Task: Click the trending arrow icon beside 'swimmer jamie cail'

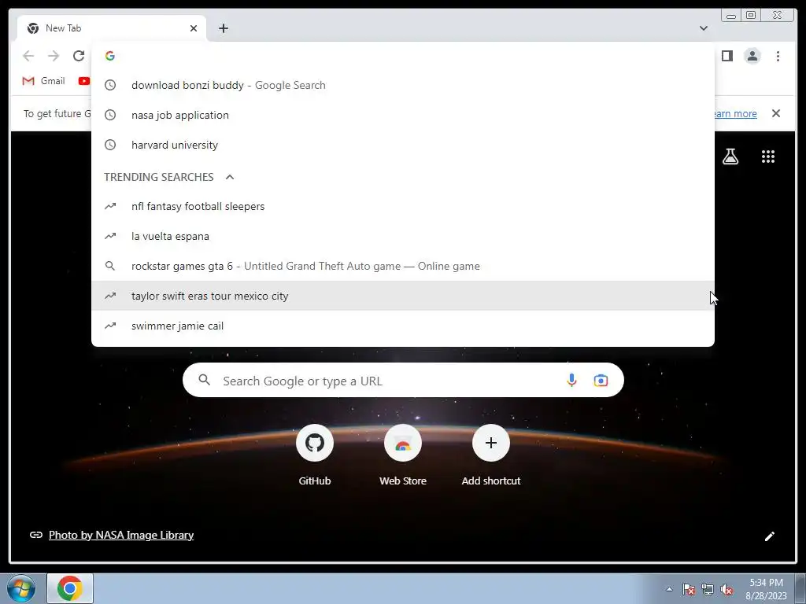Action: pos(110,326)
